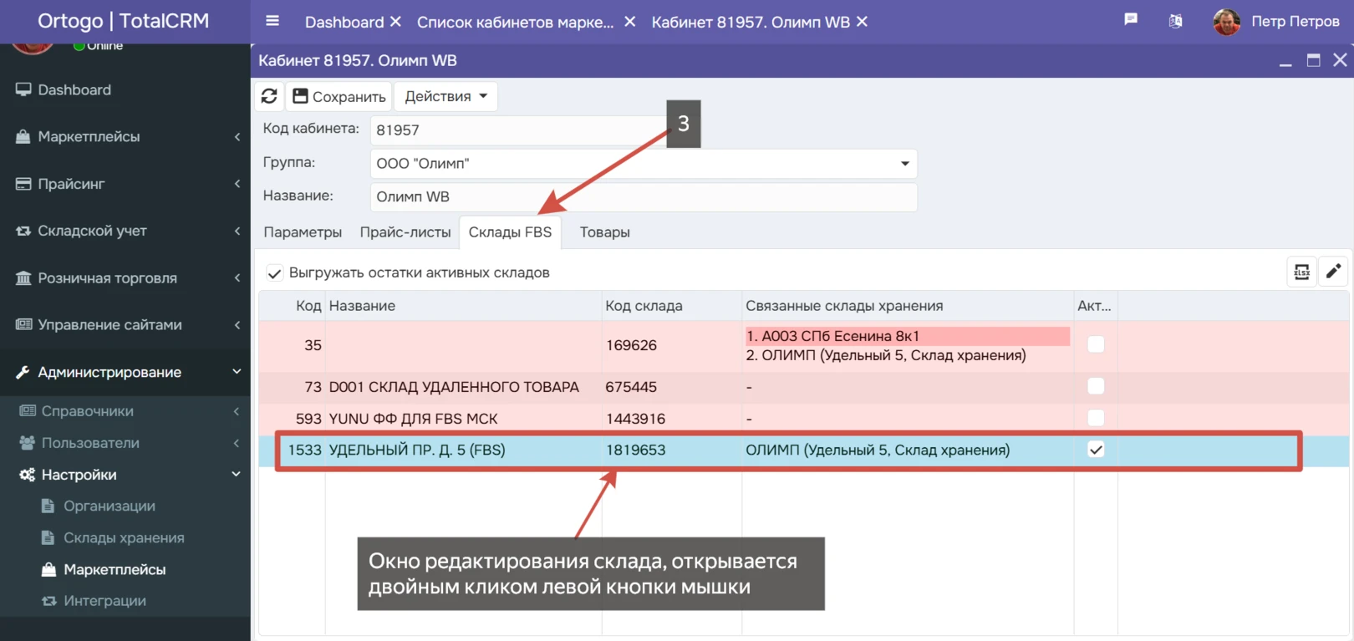The height and width of the screenshot is (641, 1354).
Task: Close the Кабинет 81957 tab
Action: (862, 22)
